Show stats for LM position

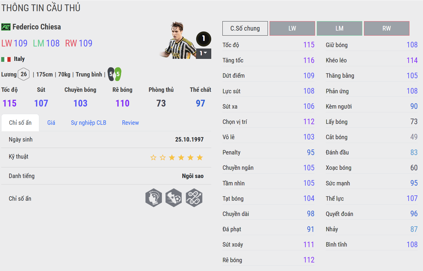click(340, 29)
